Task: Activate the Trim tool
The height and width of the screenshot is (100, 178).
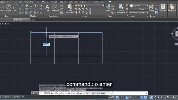Action: tap(35, 6)
